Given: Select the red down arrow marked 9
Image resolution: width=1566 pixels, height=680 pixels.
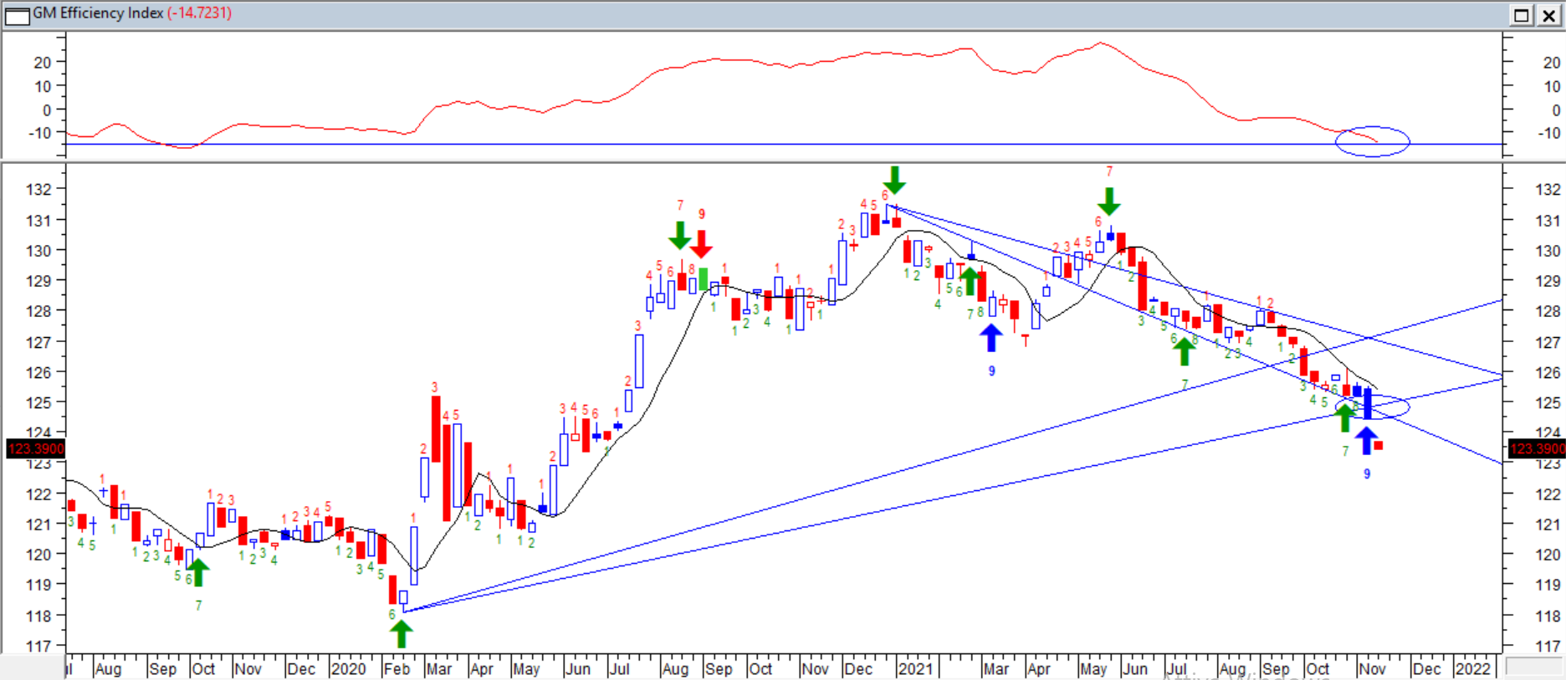Looking at the screenshot, I should [x=701, y=243].
